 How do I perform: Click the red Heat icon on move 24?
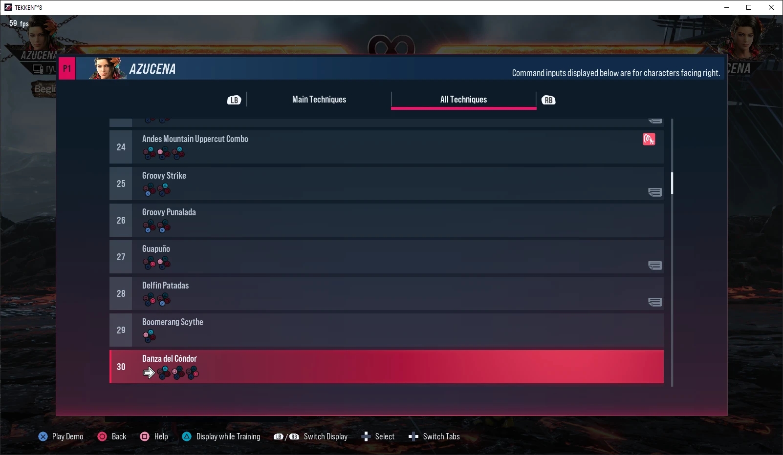tap(649, 139)
